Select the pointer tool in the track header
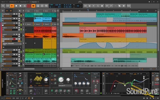160x100 pixels. pos(20,10)
